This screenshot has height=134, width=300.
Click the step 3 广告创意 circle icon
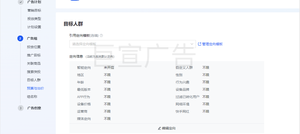[21, 108]
